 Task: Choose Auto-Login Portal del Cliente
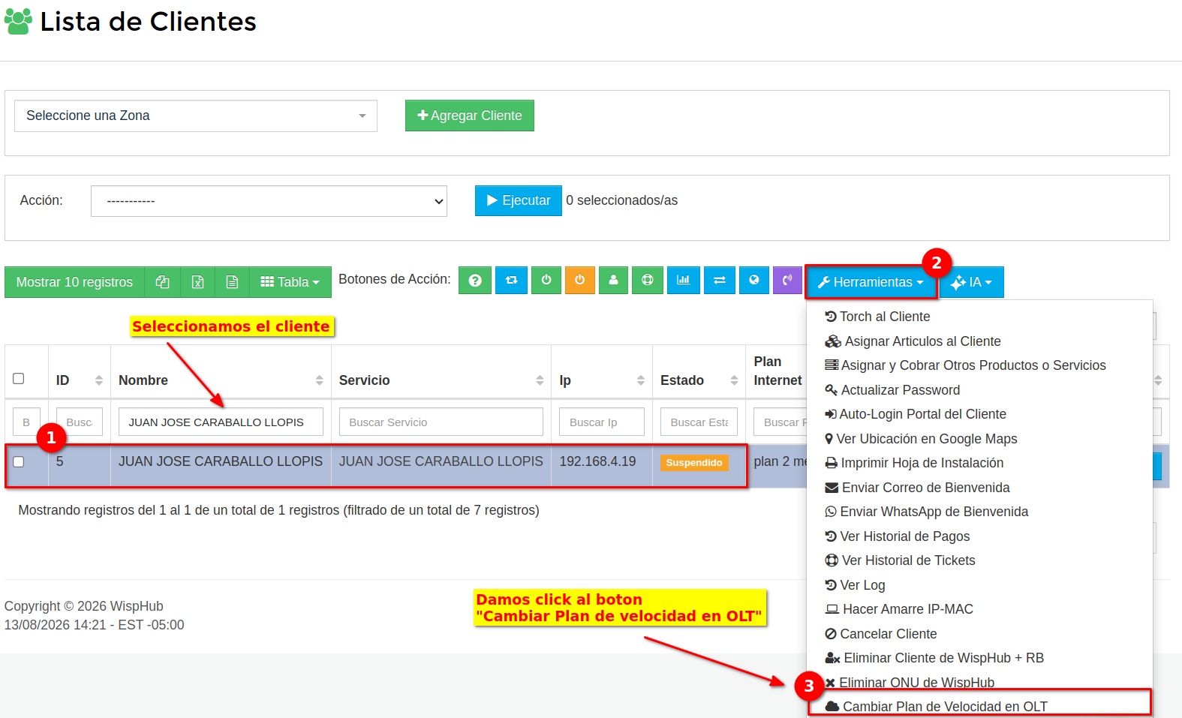pos(916,414)
